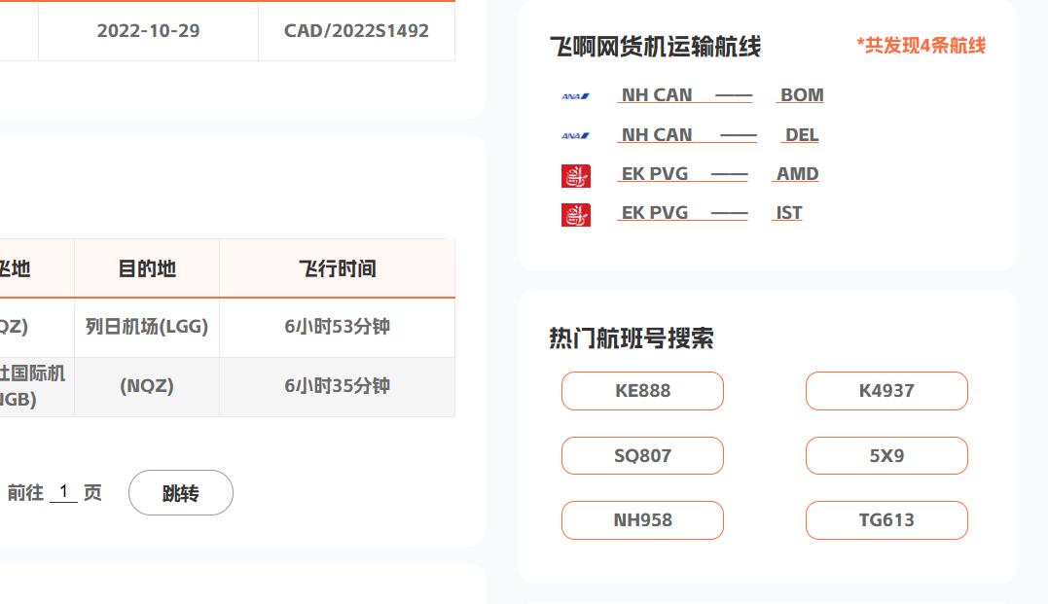
Task: Open the NH CAN to DEL route link
Action: coord(718,135)
